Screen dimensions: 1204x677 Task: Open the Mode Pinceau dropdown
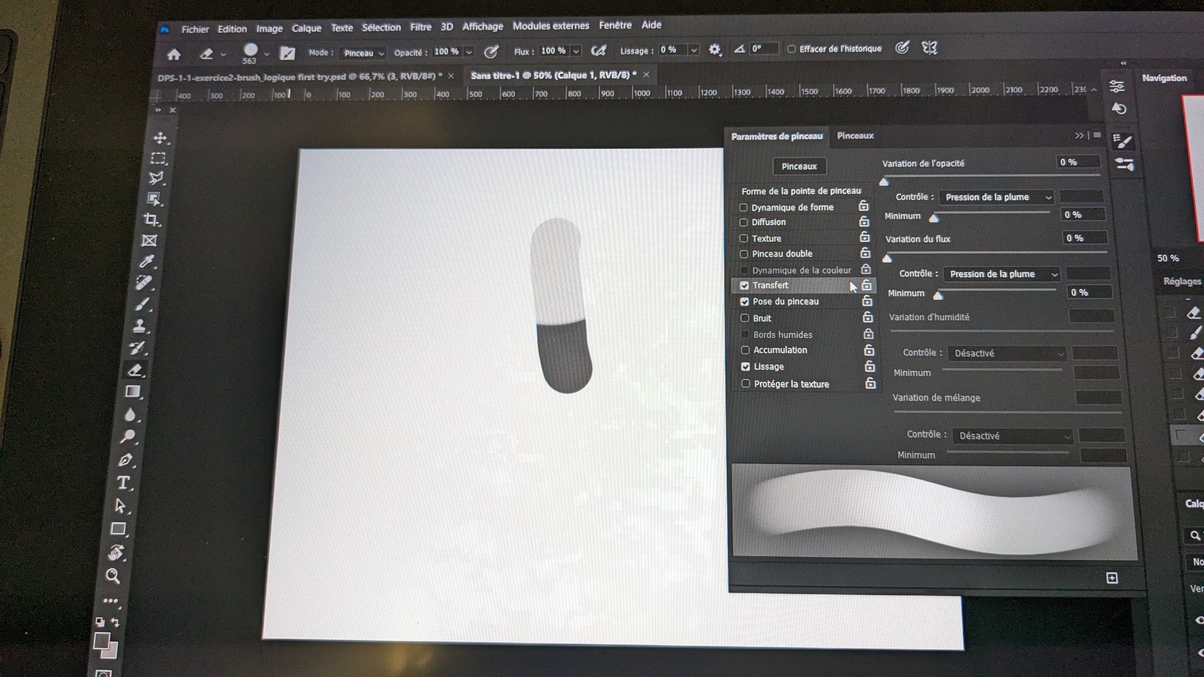tap(363, 53)
